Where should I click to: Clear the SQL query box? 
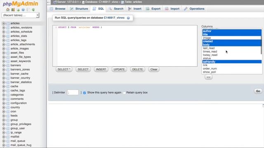pos(154,69)
